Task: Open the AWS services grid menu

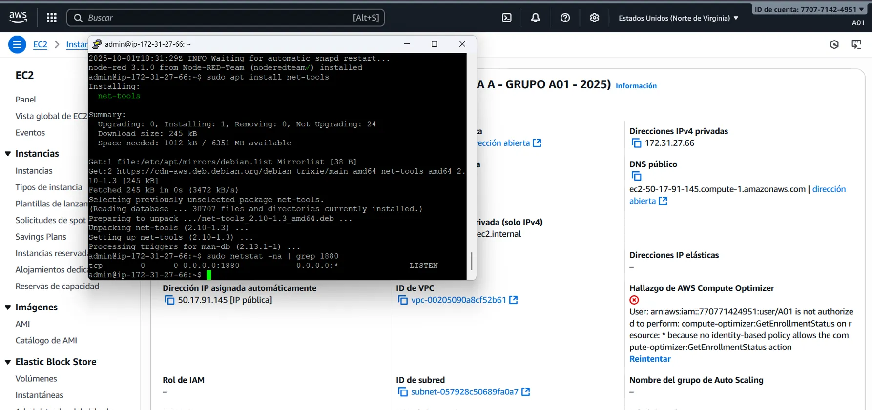Action: [52, 18]
